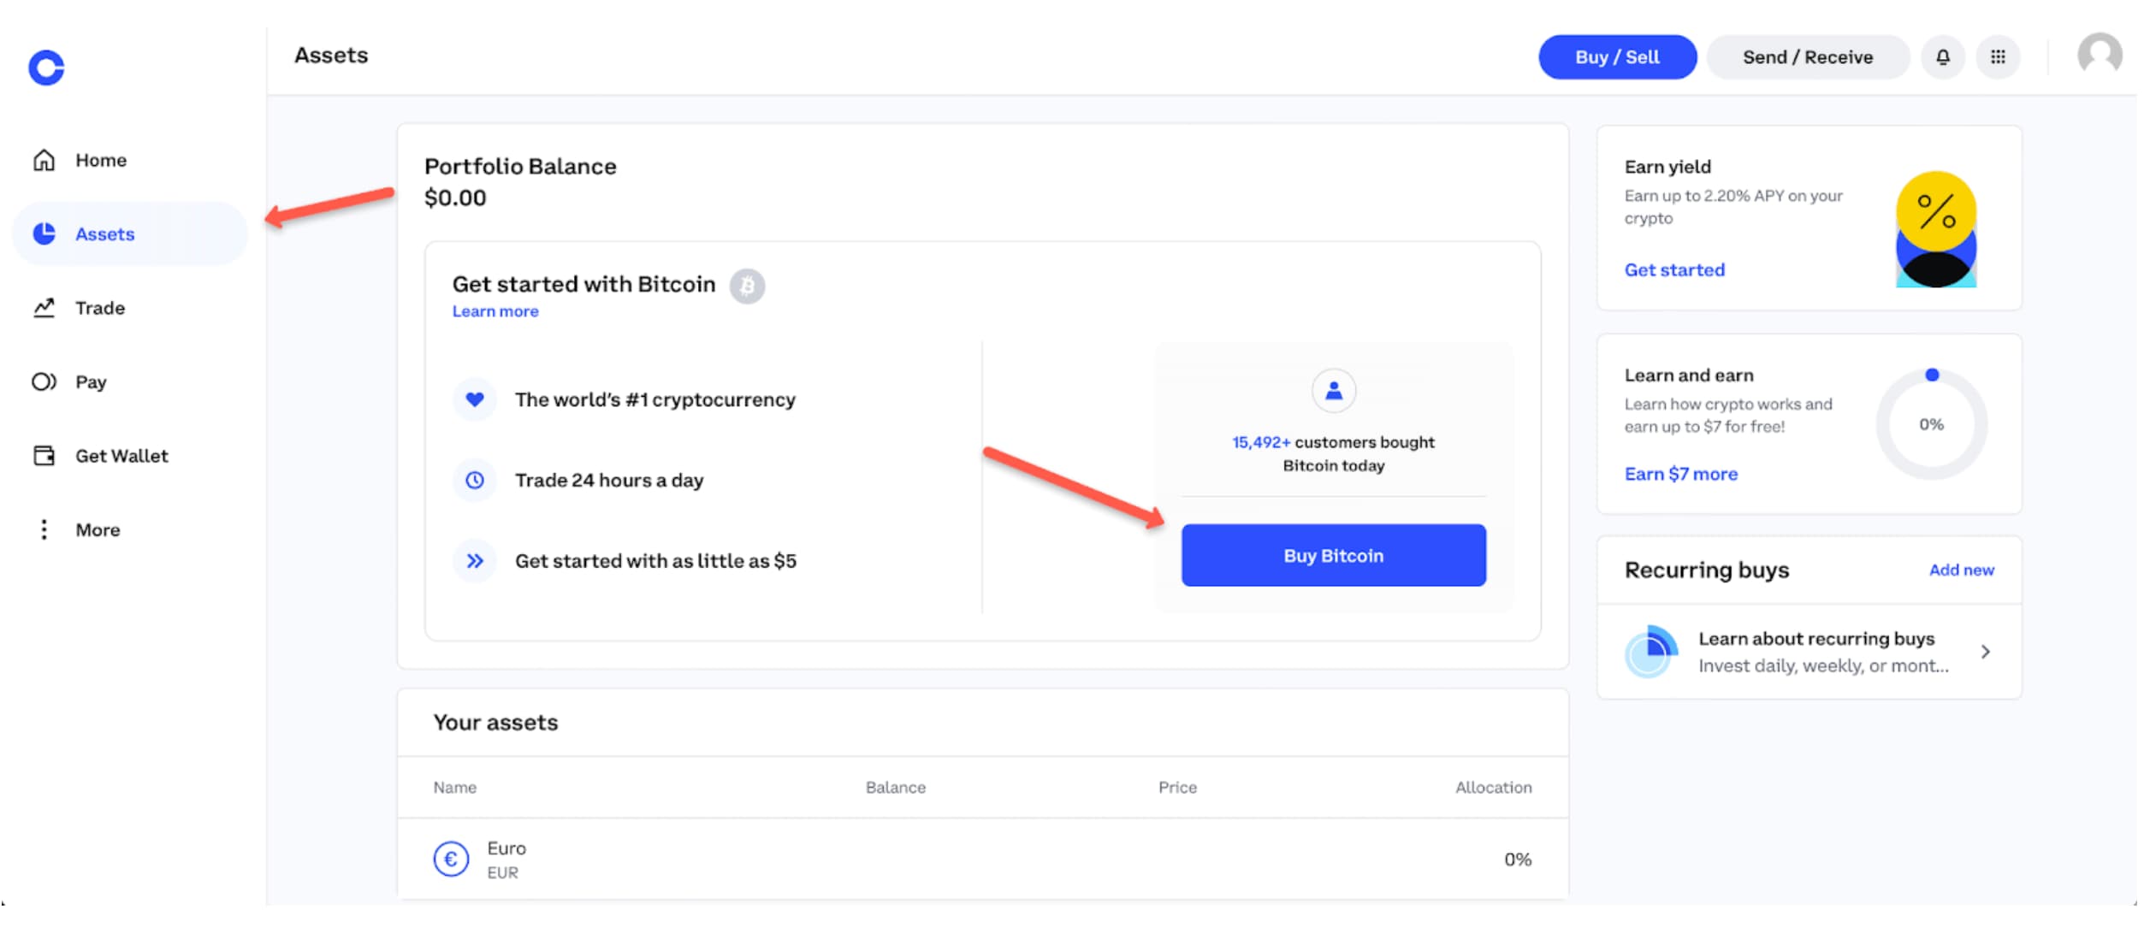Click the clock icon beside Trade 24 hours
The height and width of the screenshot is (951, 2156).
click(475, 481)
